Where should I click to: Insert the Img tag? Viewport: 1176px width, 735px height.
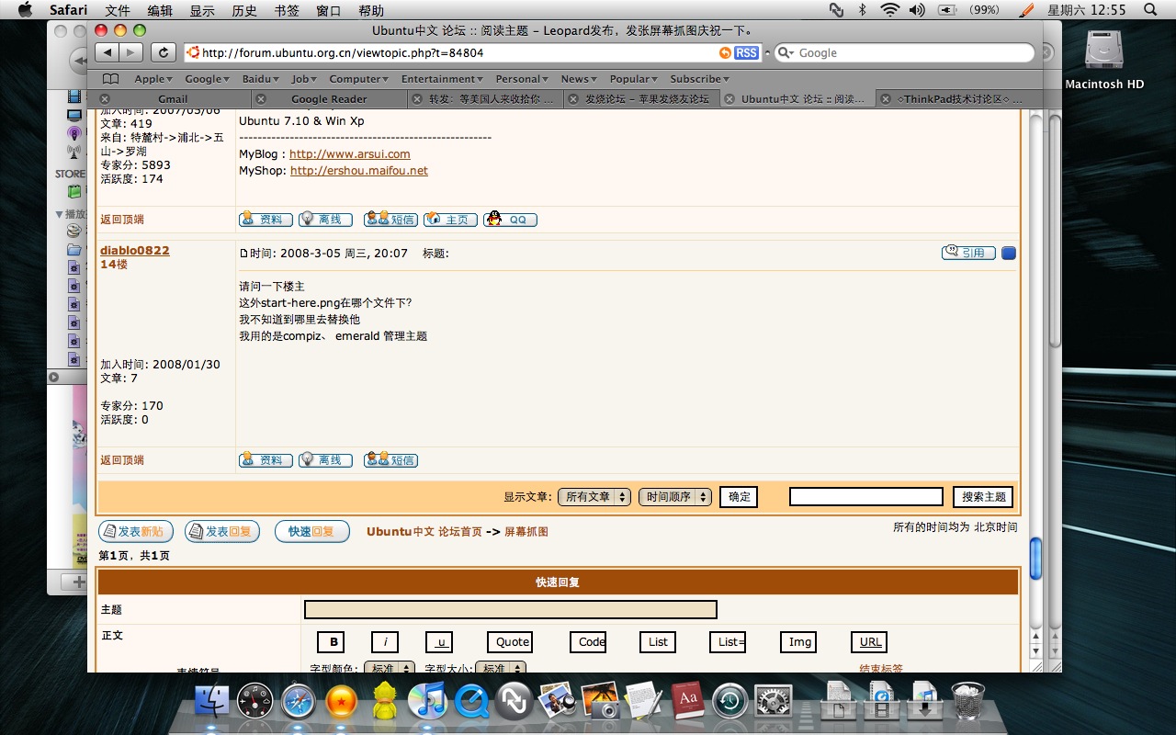pos(799,642)
